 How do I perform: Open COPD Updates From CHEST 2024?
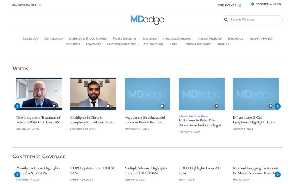(x=93, y=171)
